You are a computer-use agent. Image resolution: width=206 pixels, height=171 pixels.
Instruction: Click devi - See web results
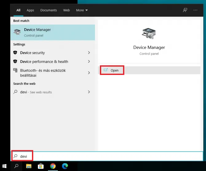click(53, 92)
